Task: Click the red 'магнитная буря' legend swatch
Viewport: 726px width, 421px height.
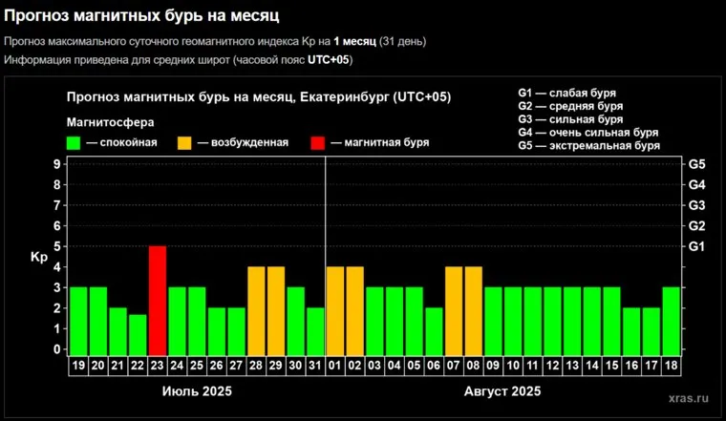Action: (318, 142)
